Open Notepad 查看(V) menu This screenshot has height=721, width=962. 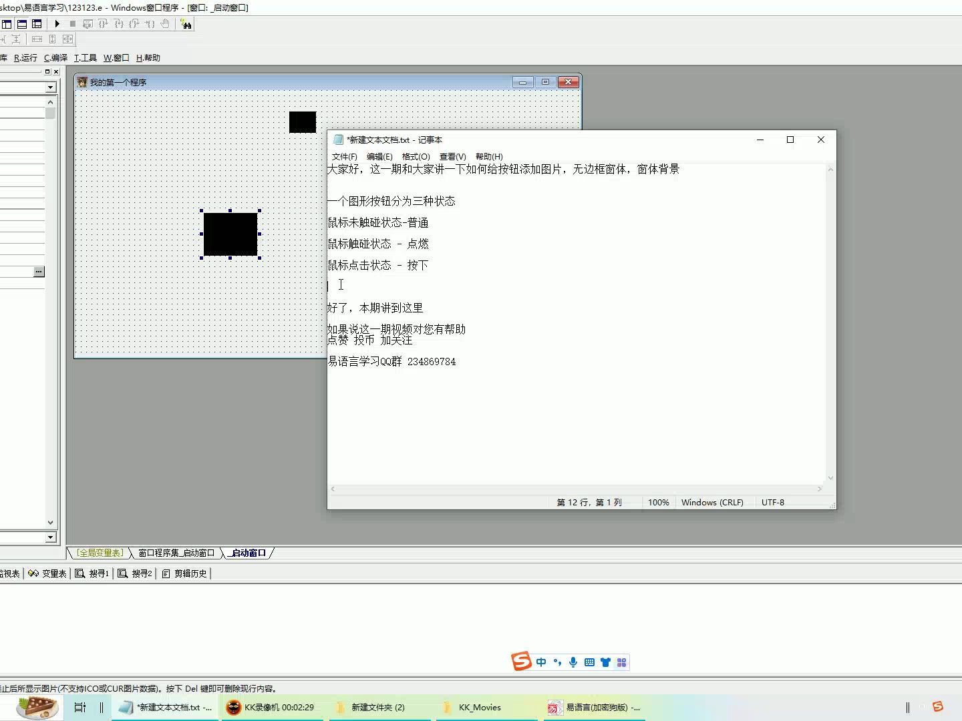coord(452,156)
